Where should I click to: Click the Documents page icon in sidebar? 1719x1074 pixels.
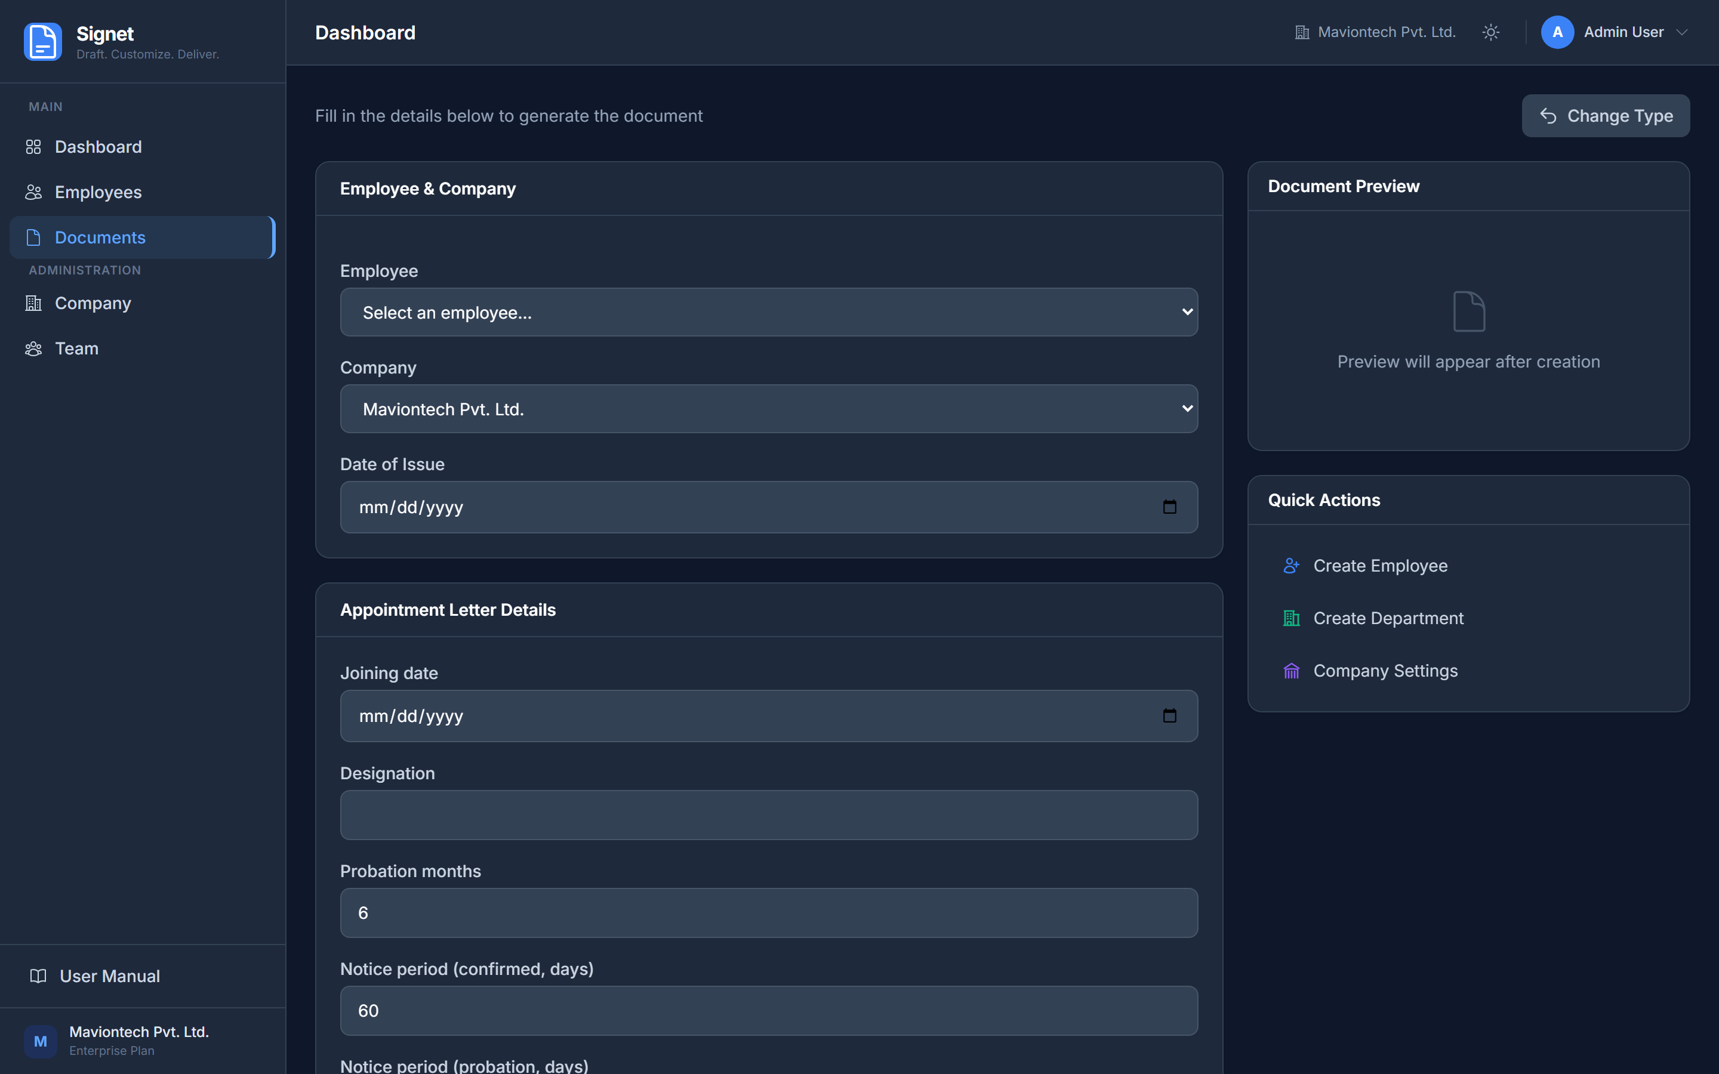point(33,238)
